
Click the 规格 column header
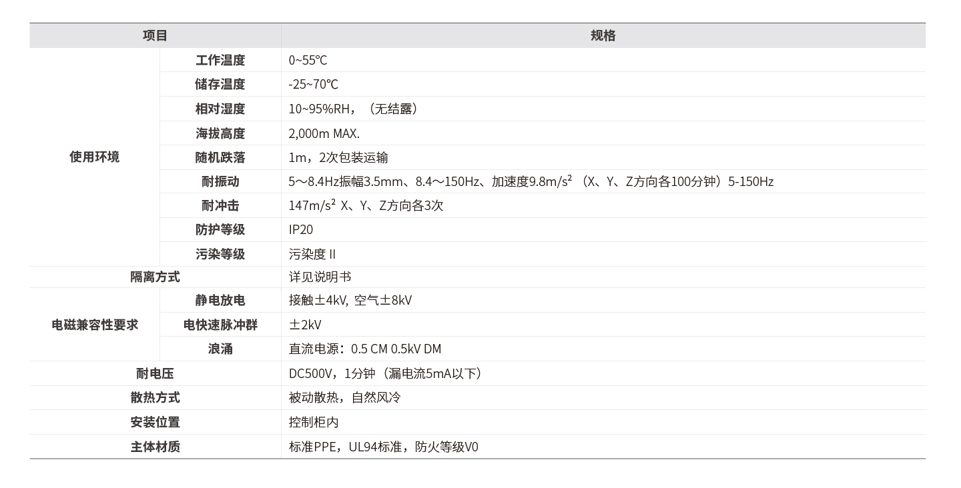(604, 35)
